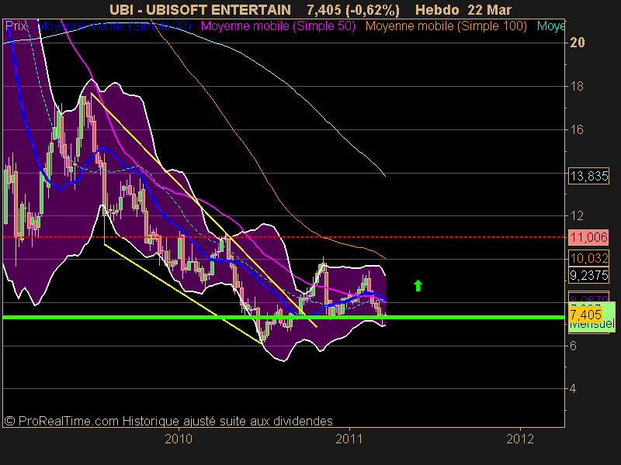Image resolution: width=621 pixels, height=465 pixels.
Task: Click the 'Hebdo 22 Mar' timeframe label
Action: coord(463,9)
